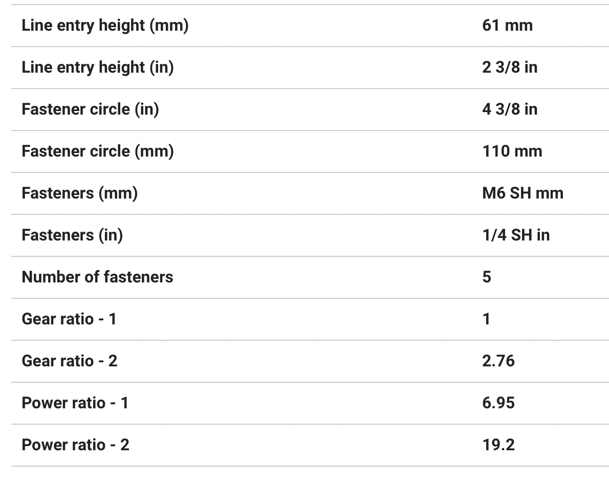Image resolution: width=609 pixels, height=482 pixels.
Task: Select the 6.95 power ratio value
Action: 498,403
